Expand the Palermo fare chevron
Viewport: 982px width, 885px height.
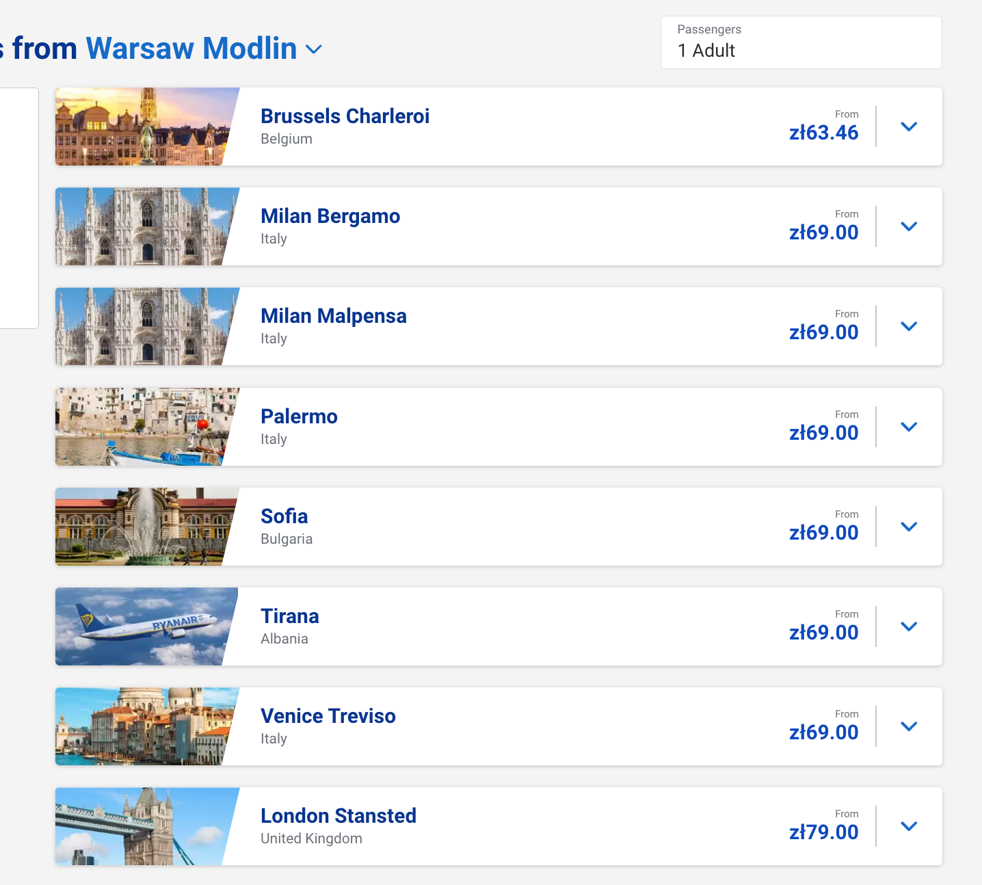(x=909, y=427)
